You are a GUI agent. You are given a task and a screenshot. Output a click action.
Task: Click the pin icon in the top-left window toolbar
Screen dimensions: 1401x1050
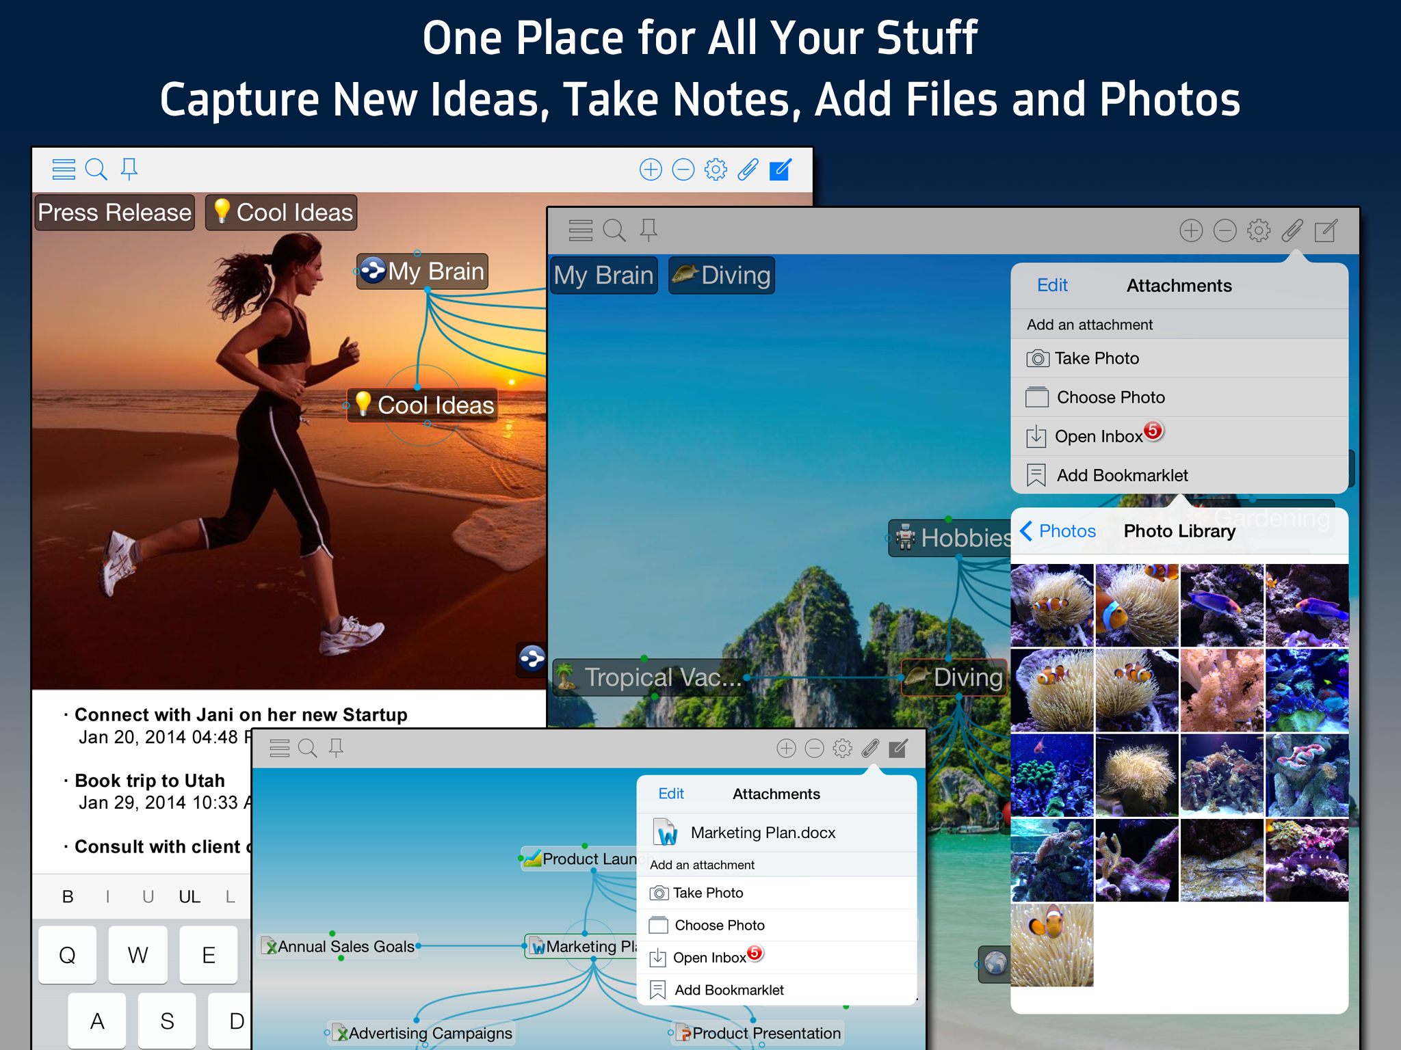pos(129,169)
